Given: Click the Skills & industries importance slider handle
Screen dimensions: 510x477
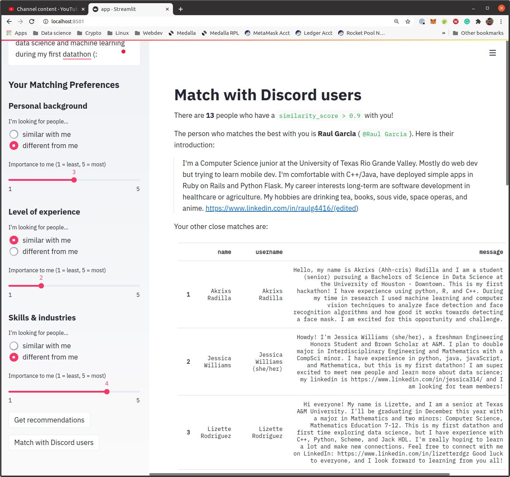Looking at the screenshot, I should (107, 392).
